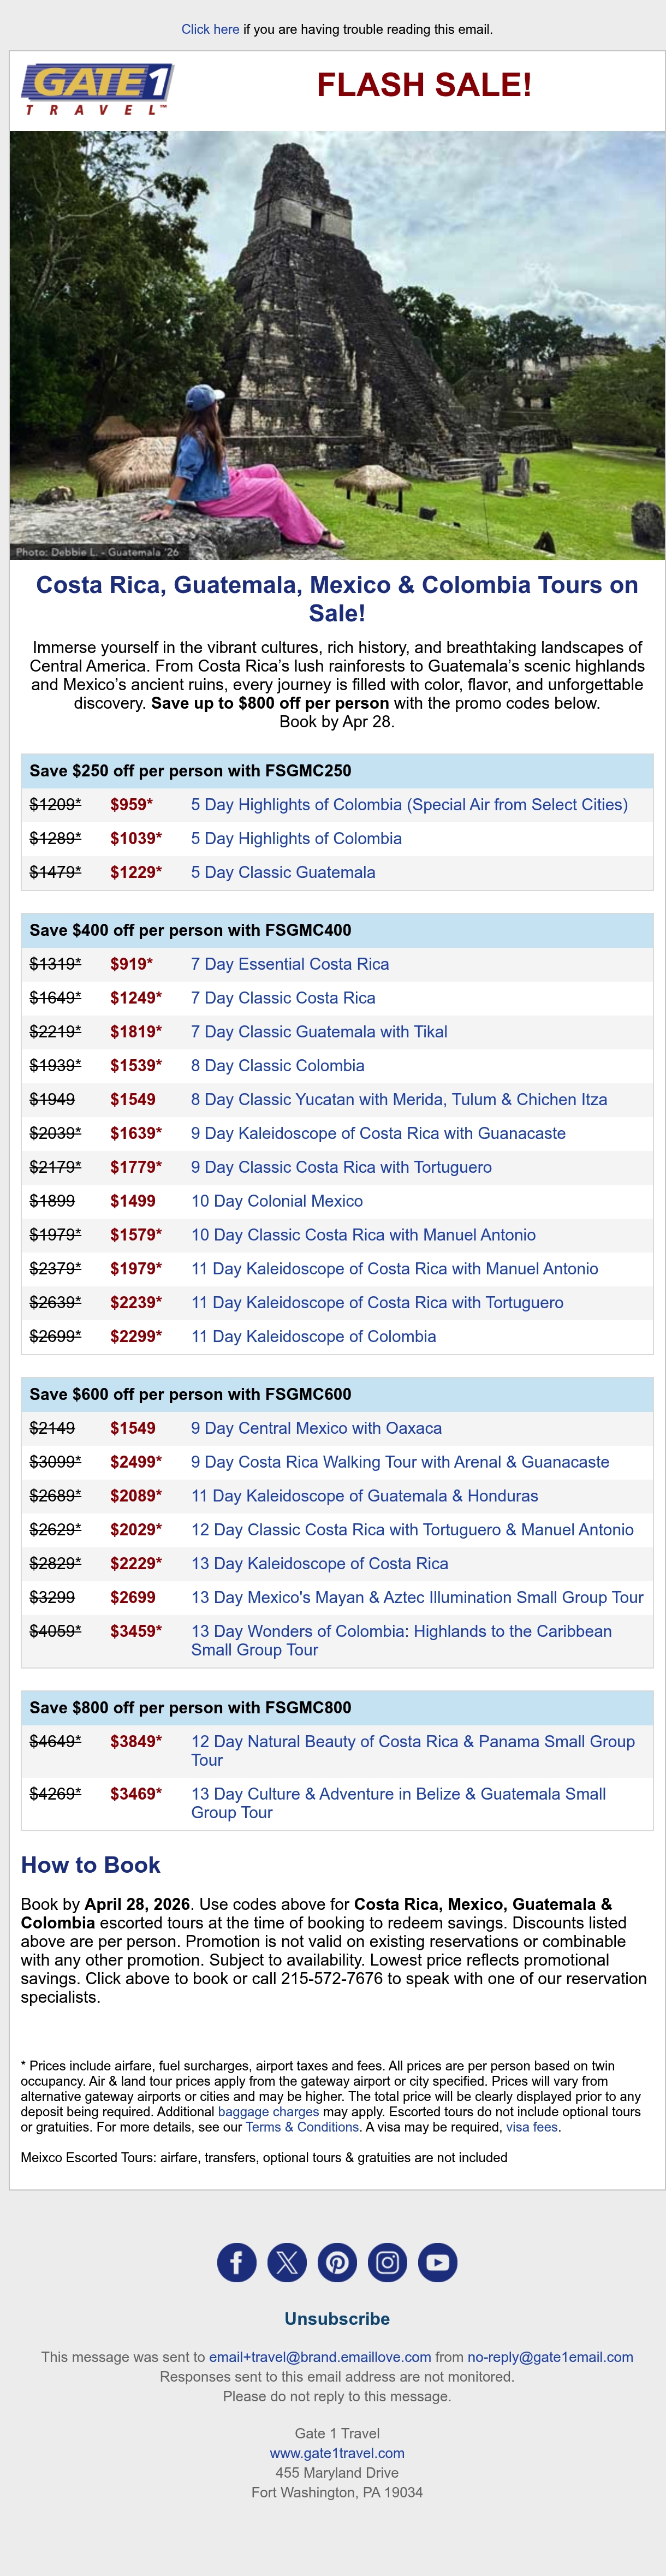Open 12 Day Costa Rica & Panama tour

click(x=413, y=1750)
